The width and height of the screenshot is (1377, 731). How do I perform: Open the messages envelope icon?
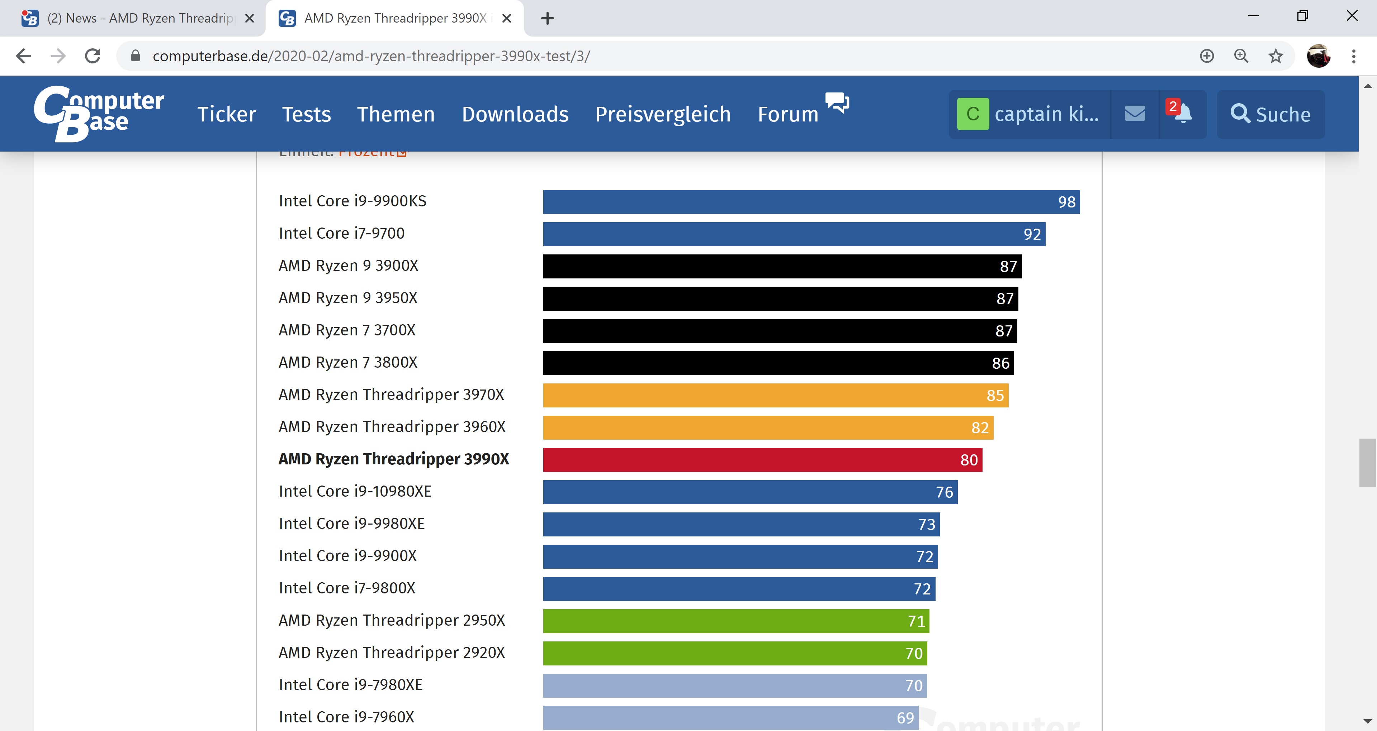tap(1134, 114)
